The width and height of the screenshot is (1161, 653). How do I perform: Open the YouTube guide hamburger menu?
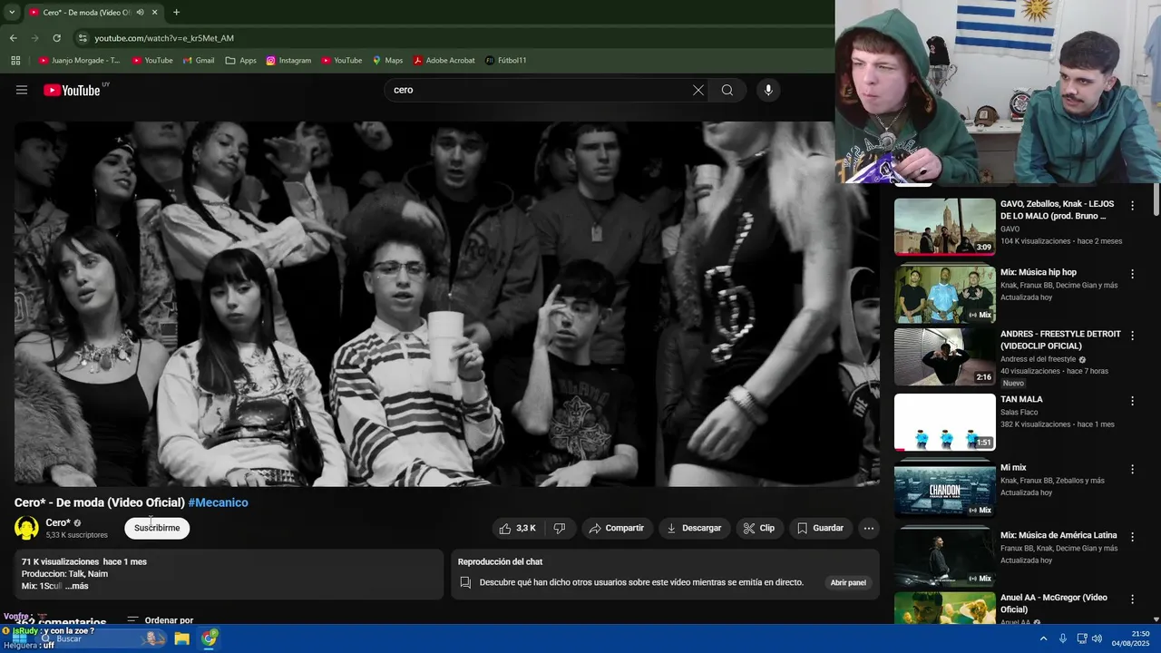click(x=22, y=90)
